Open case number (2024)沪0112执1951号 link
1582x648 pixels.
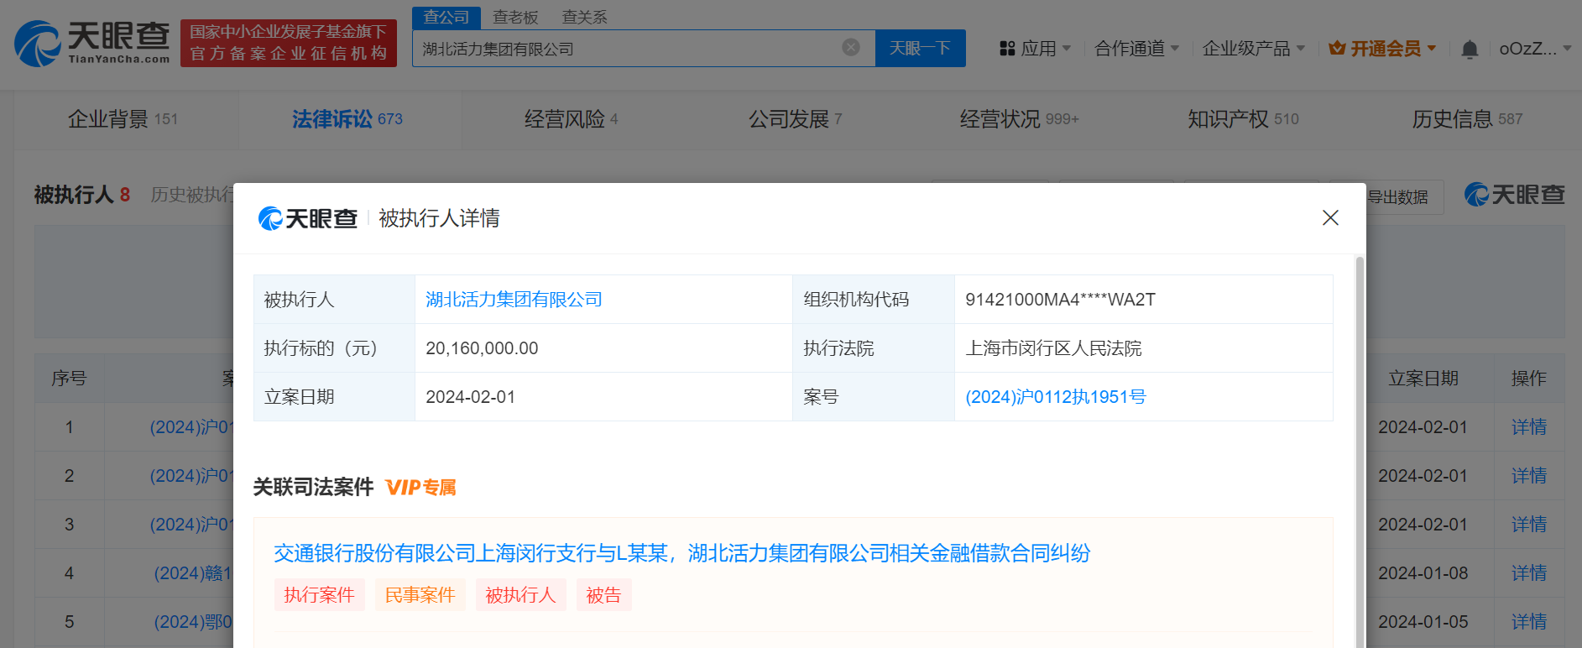(1055, 397)
